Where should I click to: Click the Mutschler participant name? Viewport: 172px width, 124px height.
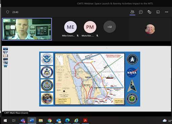click(x=88, y=36)
